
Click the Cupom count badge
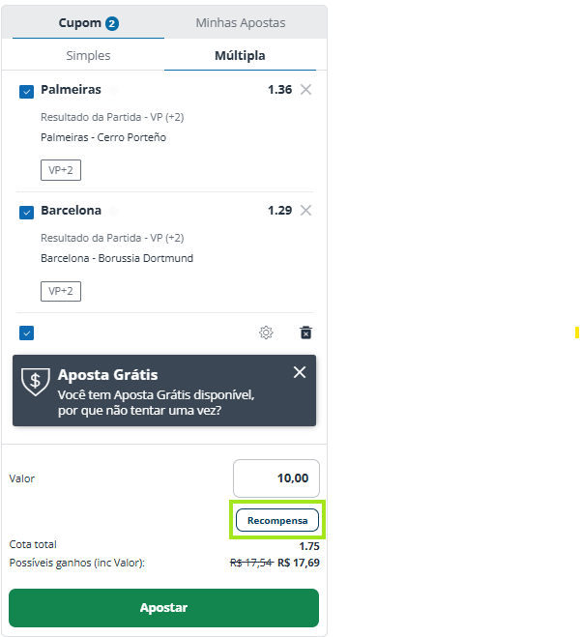pyautogui.click(x=112, y=23)
